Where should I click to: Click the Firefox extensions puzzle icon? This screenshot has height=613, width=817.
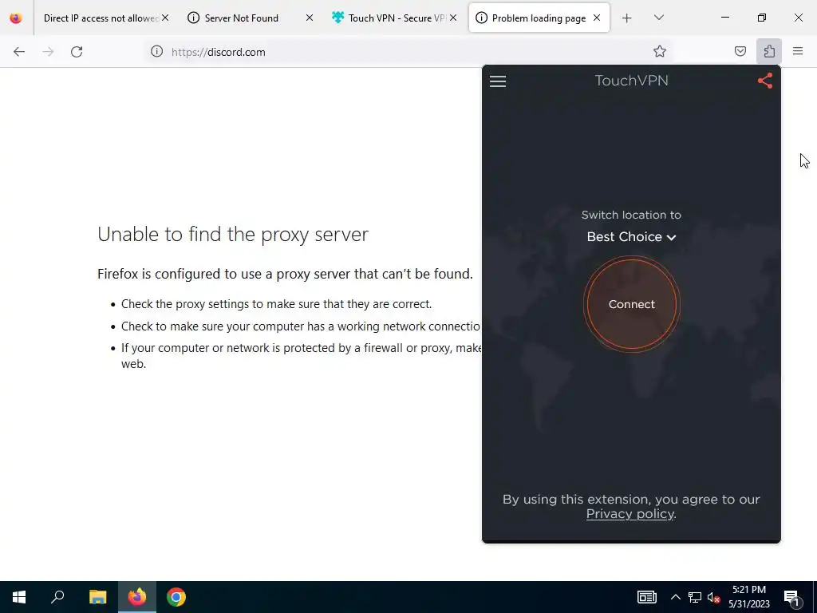(769, 51)
